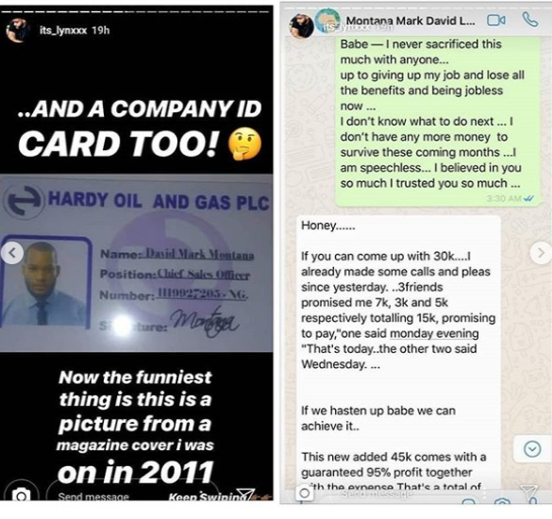Tap share paper-plane icon on left story
Viewport: 552px width, 519px height.
pos(245,494)
